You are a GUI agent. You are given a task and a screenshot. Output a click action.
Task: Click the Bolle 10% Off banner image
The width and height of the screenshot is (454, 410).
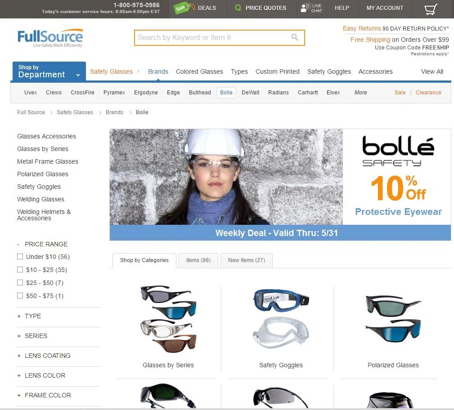(280, 185)
